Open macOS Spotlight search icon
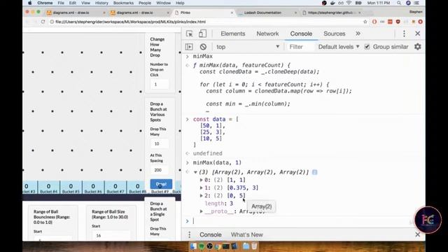This screenshot has width=448, height=252. pyautogui.click(x=399, y=3)
